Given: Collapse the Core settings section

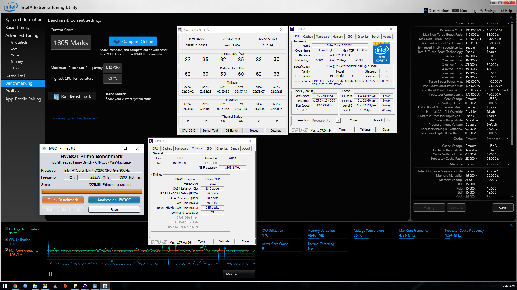Looking at the screenshot, I should click(508, 23).
